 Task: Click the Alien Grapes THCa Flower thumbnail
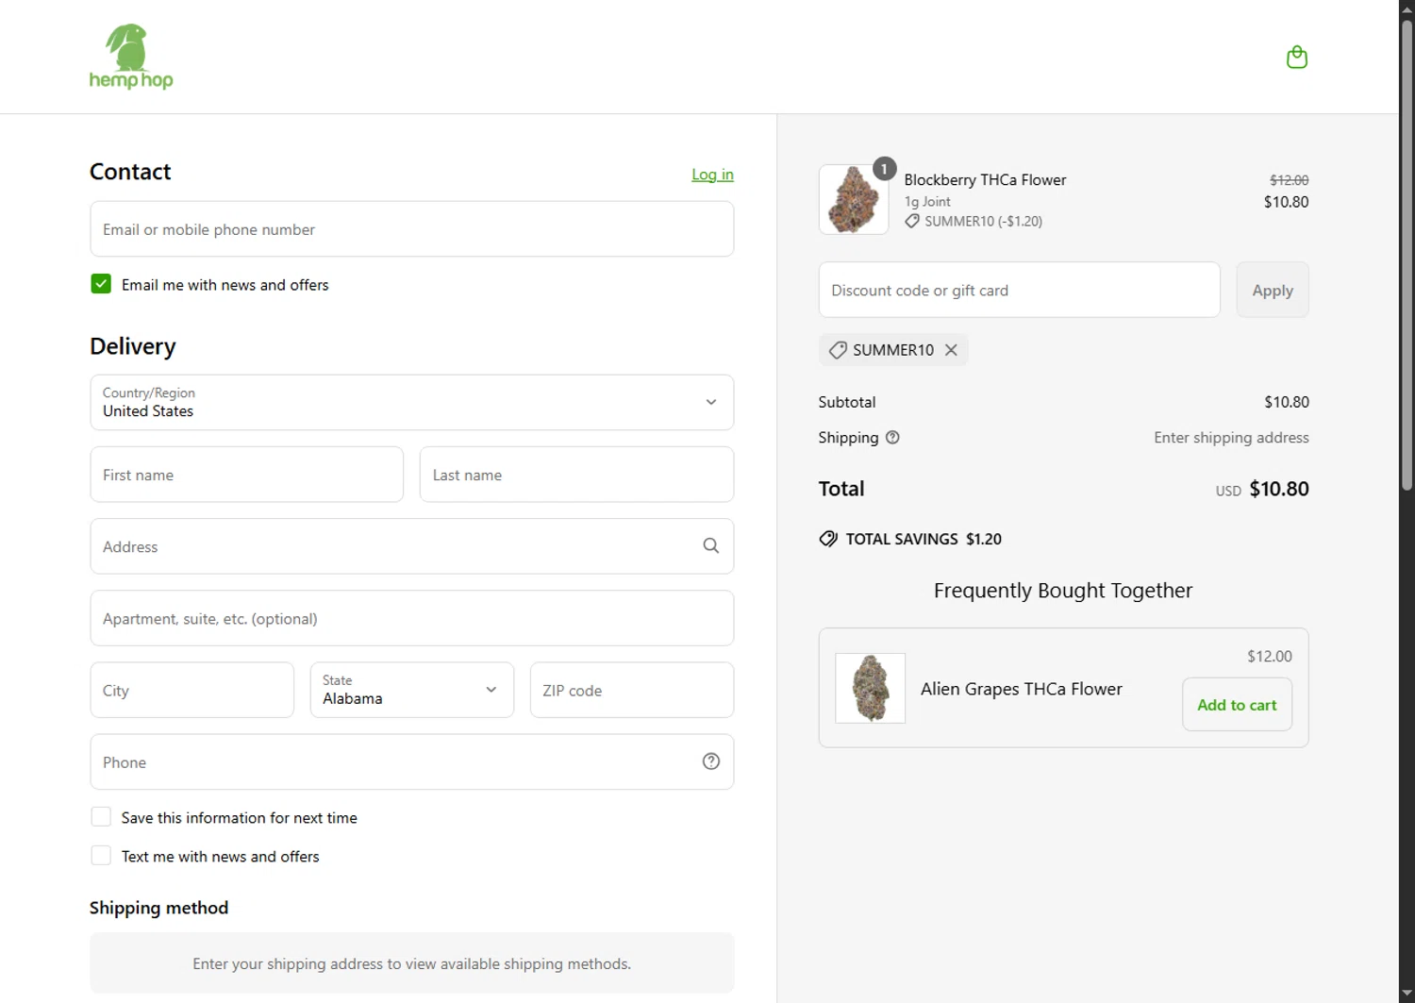click(871, 689)
